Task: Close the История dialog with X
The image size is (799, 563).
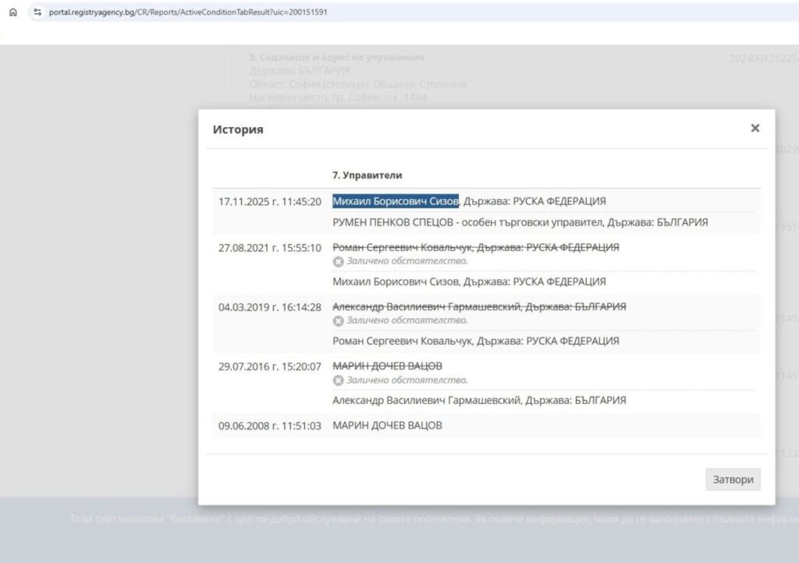Action: [755, 128]
